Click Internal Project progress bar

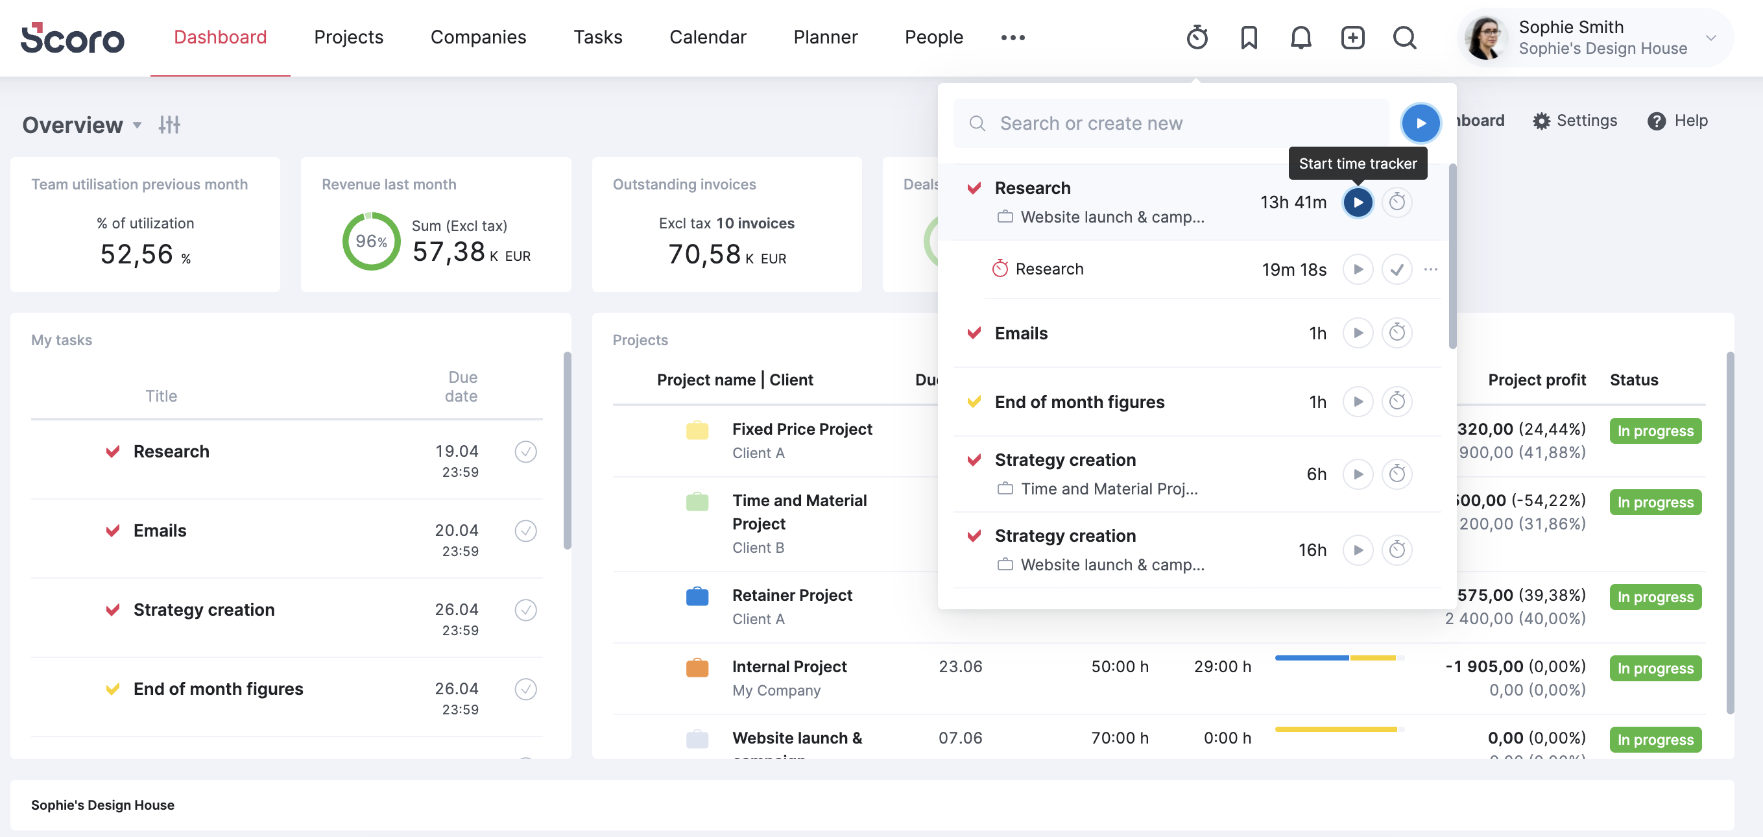(x=1339, y=658)
